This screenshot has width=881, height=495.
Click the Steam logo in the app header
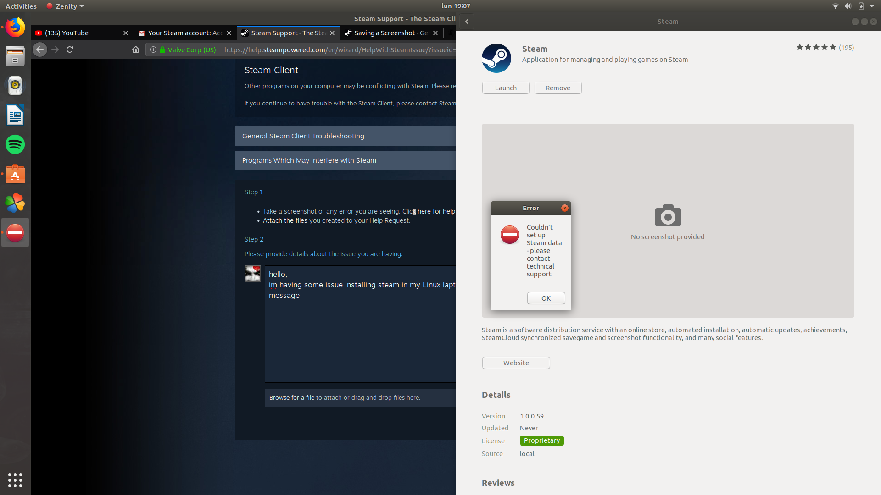pos(496,58)
